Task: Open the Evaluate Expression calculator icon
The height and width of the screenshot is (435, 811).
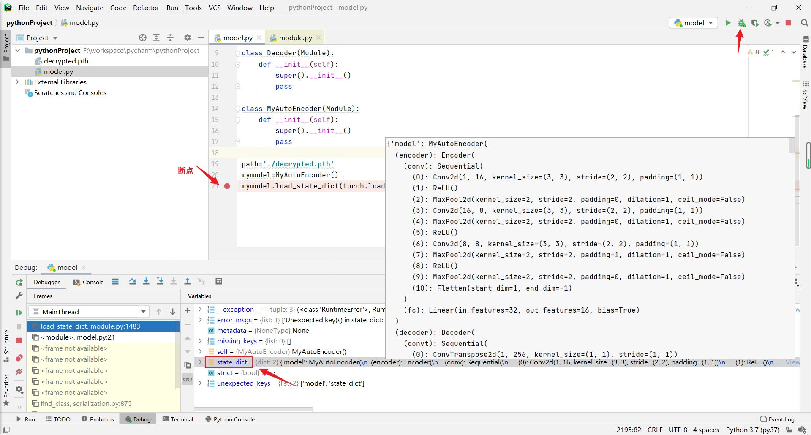Action: click(x=219, y=281)
